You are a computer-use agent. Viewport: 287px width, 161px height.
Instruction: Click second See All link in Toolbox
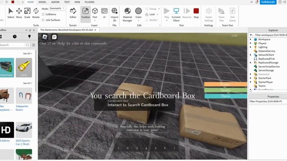coord(27,83)
